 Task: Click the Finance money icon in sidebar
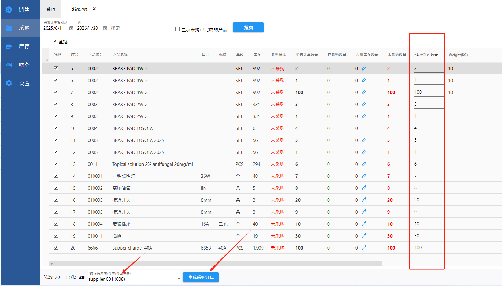9,65
